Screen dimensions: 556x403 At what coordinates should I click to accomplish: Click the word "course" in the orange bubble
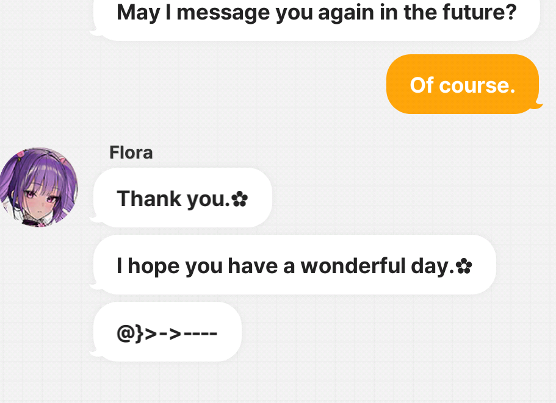477,85
